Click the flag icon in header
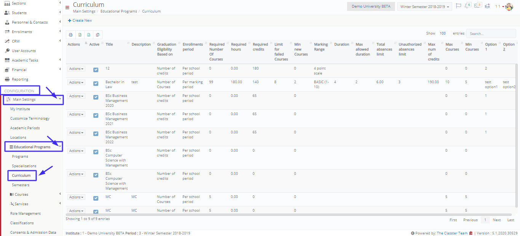The height and width of the screenshot is (236, 520). (x=458, y=6)
